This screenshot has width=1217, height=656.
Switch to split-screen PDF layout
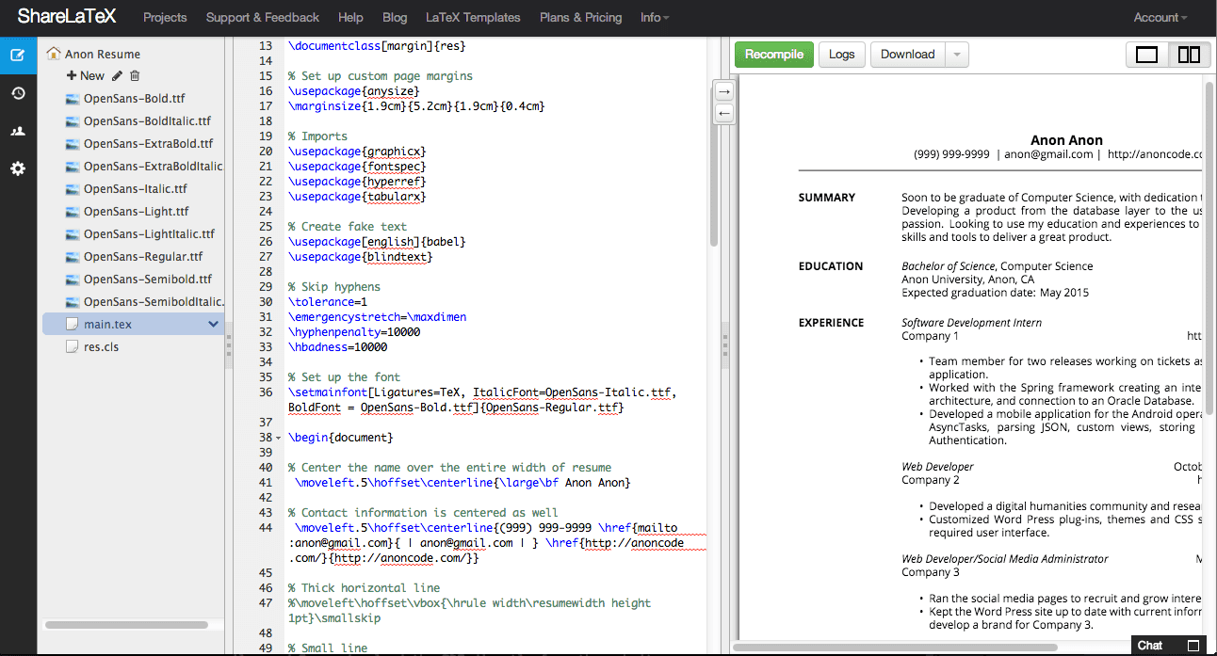click(1189, 55)
